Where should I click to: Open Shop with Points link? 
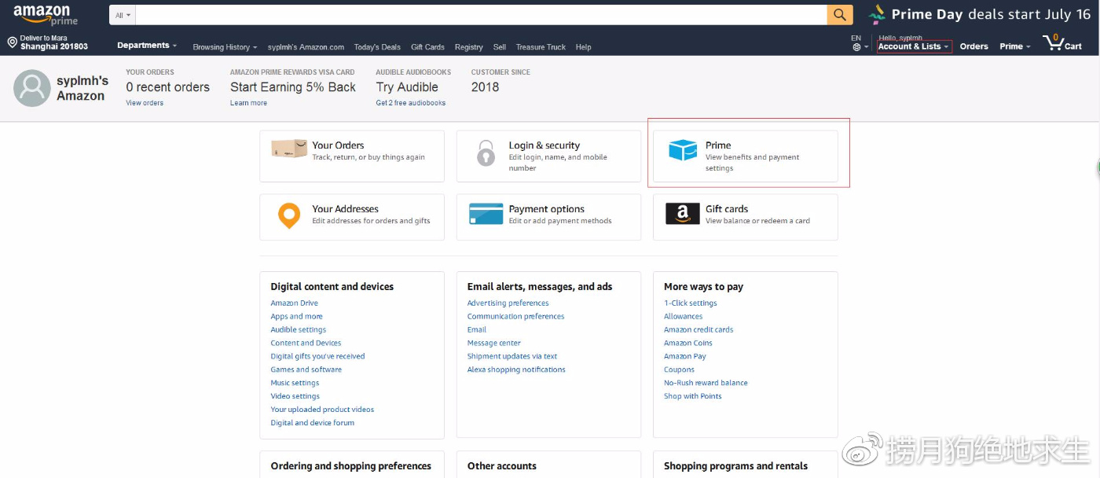point(692,396)
